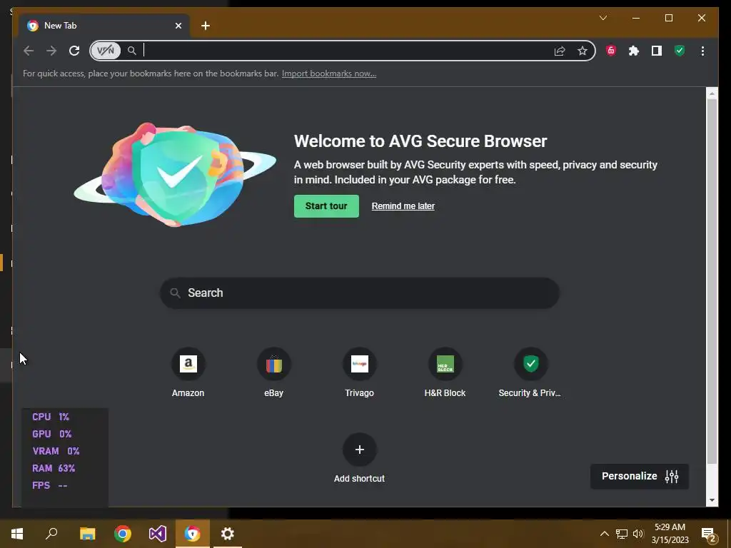The height and width of the screenshot is (548, 731).
Task: Expand the tab search chevron
Action: tap(603, 18)
